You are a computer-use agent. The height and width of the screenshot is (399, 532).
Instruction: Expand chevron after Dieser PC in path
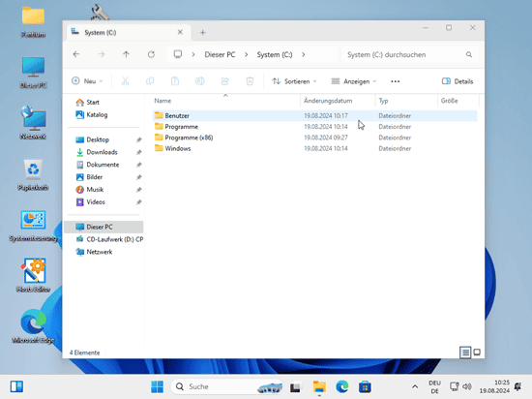246,54
